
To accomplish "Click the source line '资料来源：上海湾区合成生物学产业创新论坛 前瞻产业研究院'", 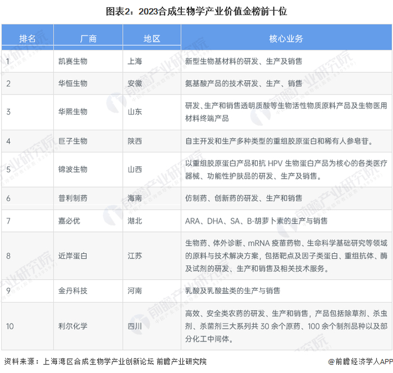I will click(106, 361).
